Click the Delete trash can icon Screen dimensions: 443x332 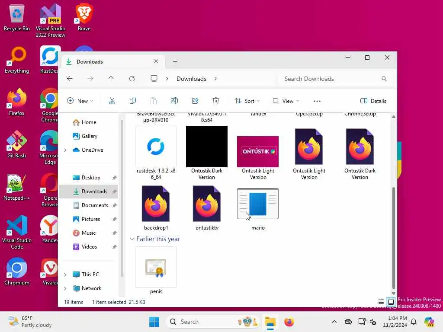pos(216,101)
